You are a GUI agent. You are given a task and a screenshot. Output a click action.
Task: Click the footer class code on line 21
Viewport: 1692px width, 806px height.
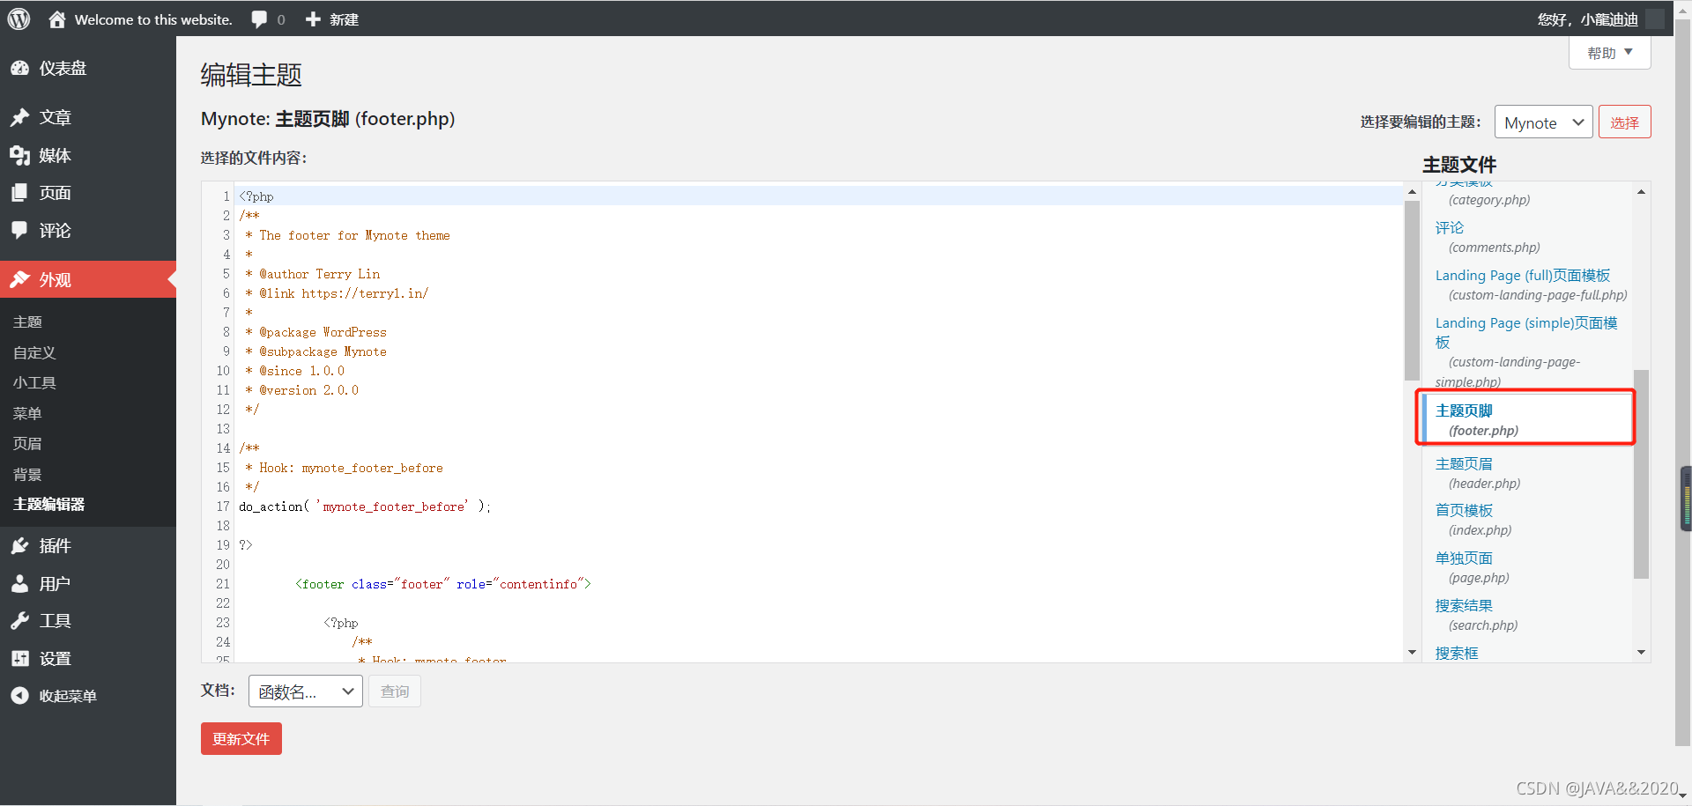443,584
